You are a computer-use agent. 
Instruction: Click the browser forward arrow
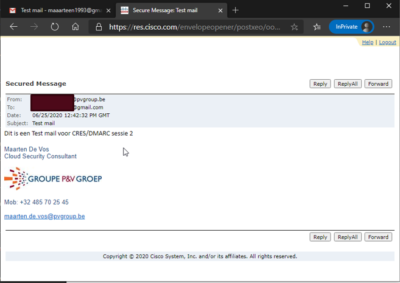click(x=34, y=27)
